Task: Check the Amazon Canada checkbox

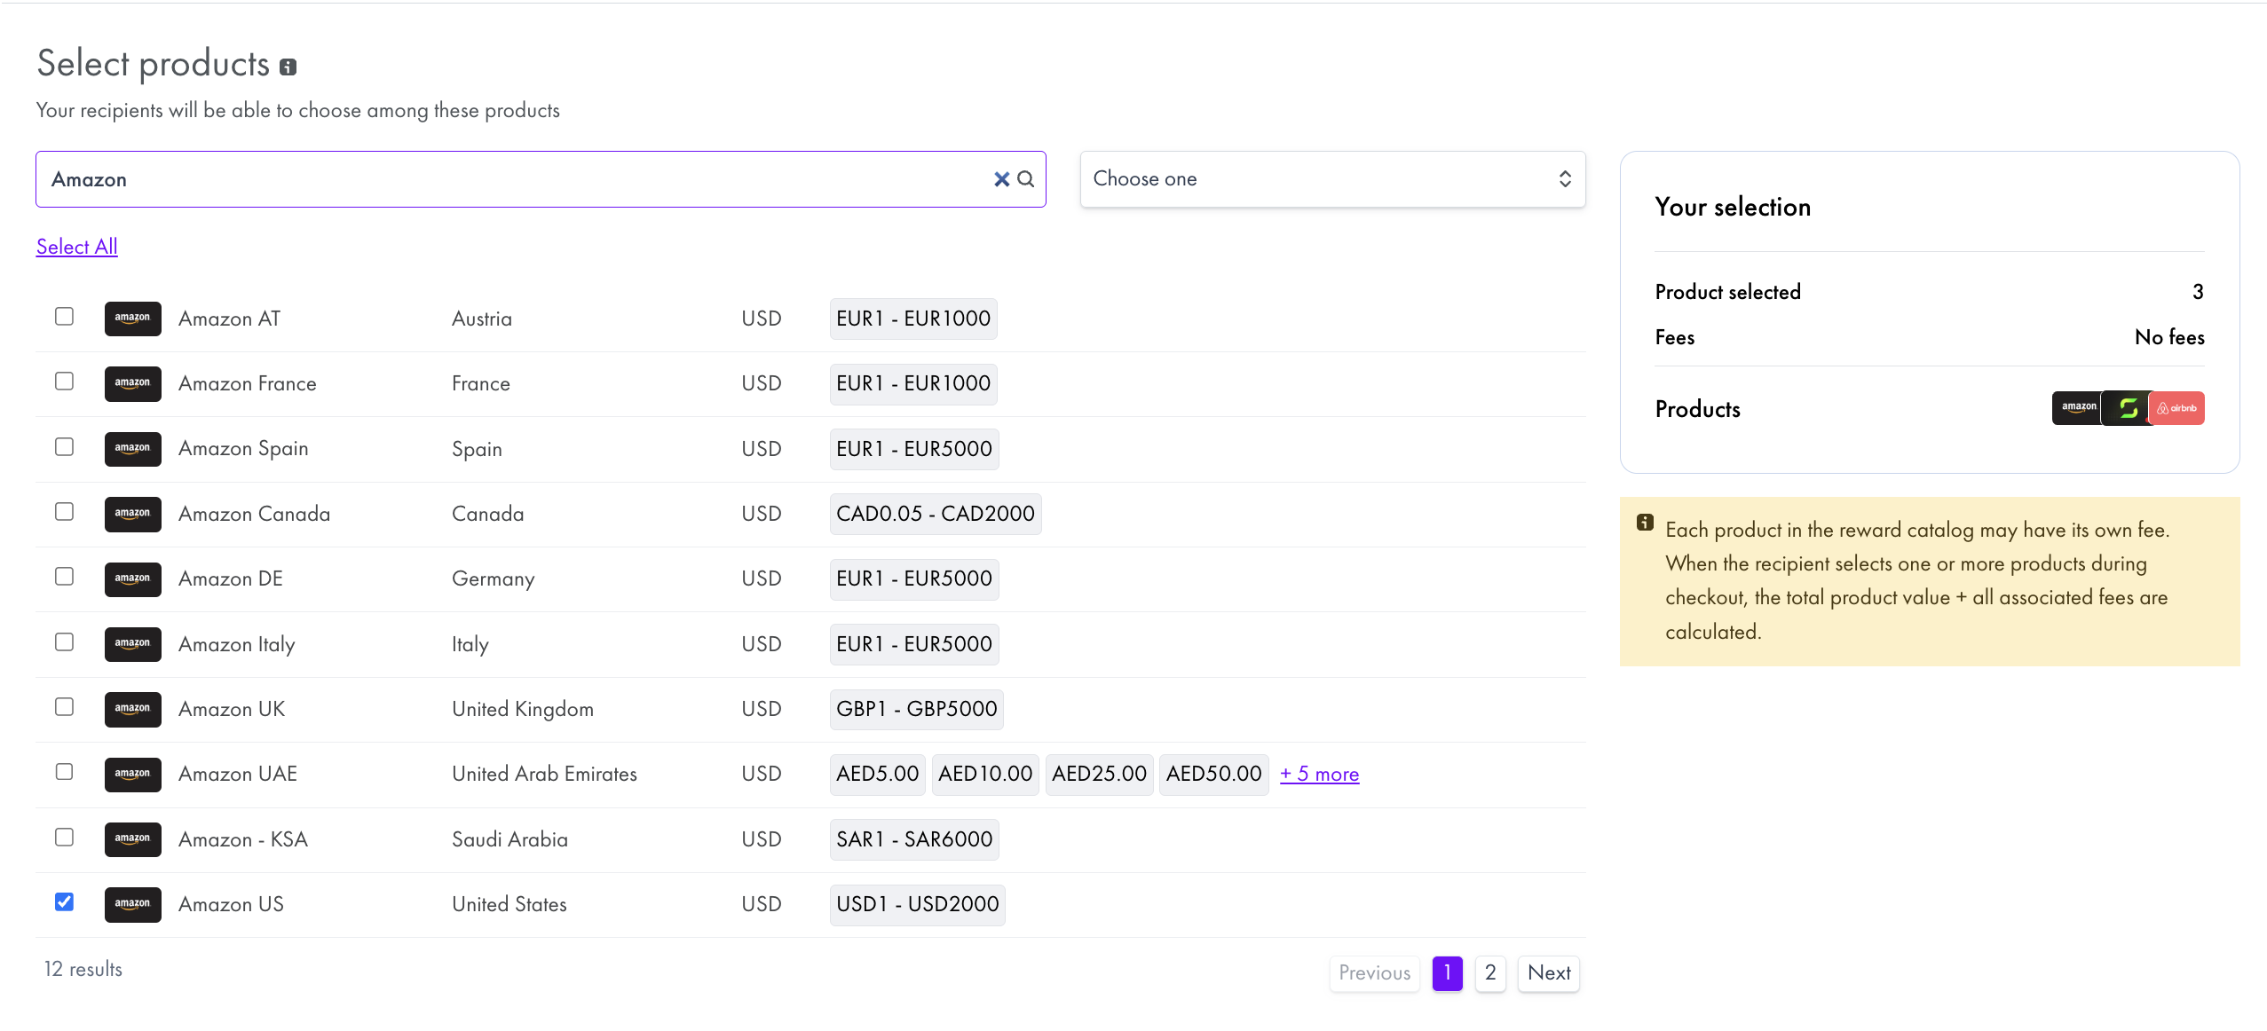Action: click(64, 511)
